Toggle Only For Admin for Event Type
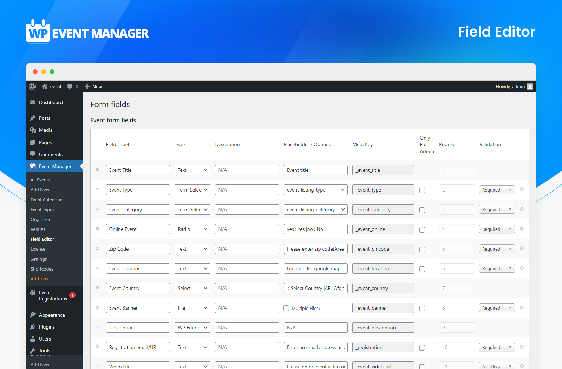Image resolution: width=562 pixels, height=369 pixels. point(422,190)
